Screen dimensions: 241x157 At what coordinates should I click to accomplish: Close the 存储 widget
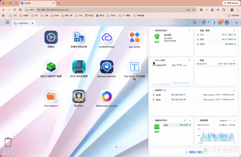234,61
